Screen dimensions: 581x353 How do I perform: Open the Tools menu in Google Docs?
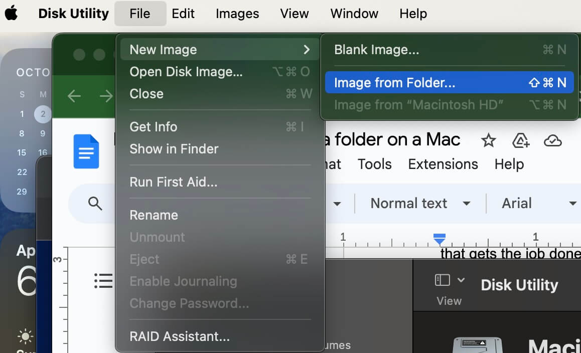[x=375, y=164]
